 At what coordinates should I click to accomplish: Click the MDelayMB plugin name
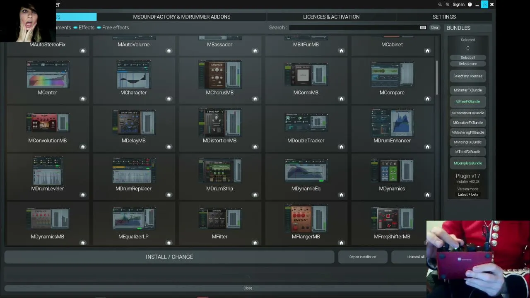(x=134, y=141)
